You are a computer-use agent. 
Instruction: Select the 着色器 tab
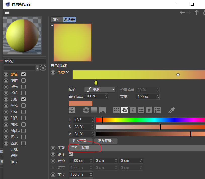(x=69, y=20)
